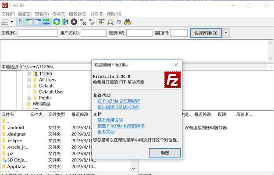Open the 帮助(H) menu
274x175 pixels.
(x=114, y=14)
